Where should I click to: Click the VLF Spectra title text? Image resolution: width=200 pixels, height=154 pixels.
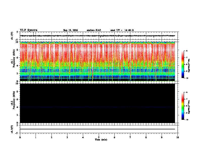pos(29,30)
